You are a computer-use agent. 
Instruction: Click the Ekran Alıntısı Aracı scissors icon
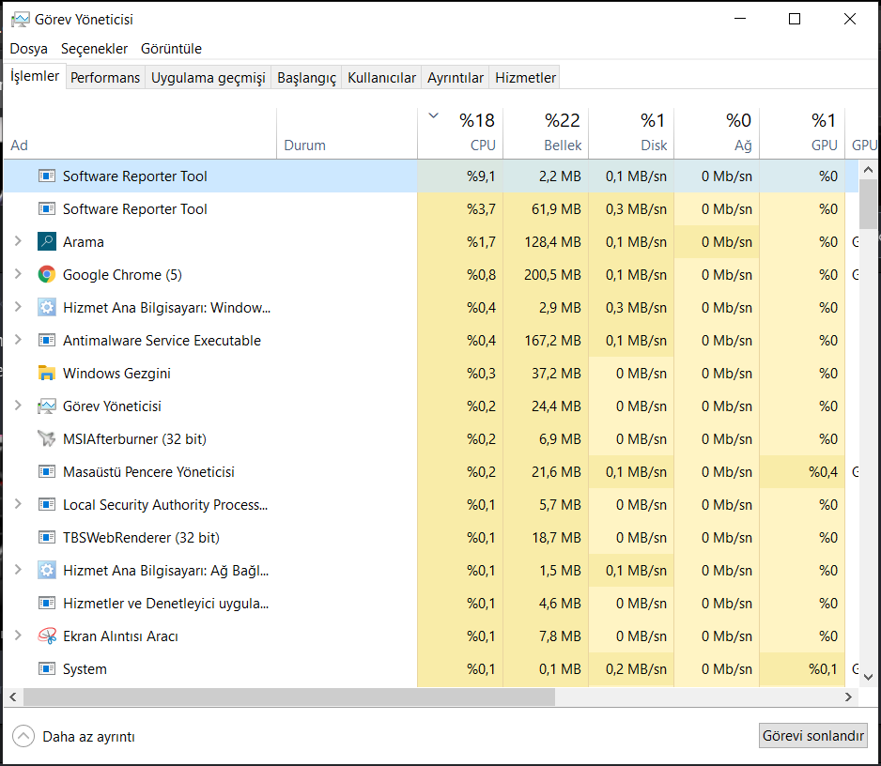[x=47, y=636]
